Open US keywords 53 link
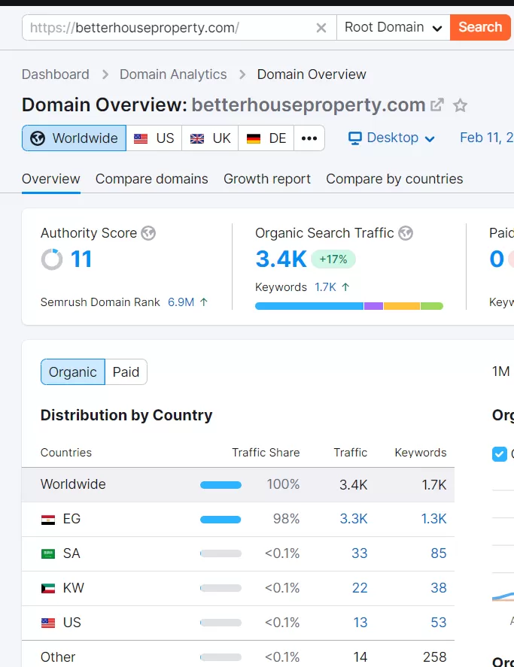The height and width of the screenshot is (667, 514). click(x=439, y=623)
